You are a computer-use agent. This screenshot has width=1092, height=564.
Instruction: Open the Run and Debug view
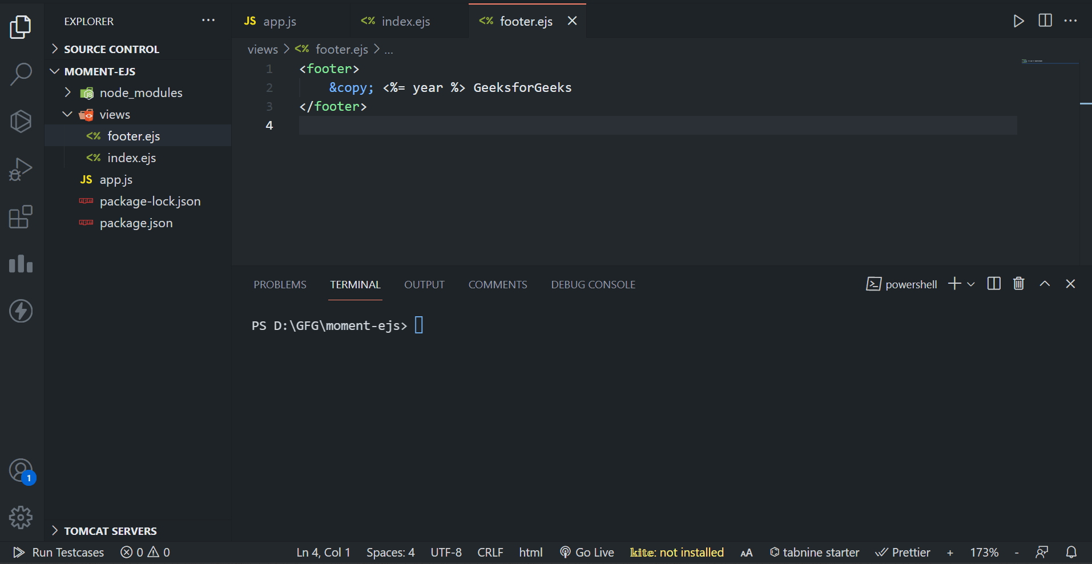pyautogui.click(x=21, y=170)
